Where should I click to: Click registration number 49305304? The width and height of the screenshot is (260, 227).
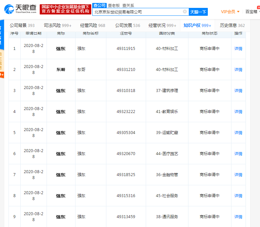(x=126, y=133)
